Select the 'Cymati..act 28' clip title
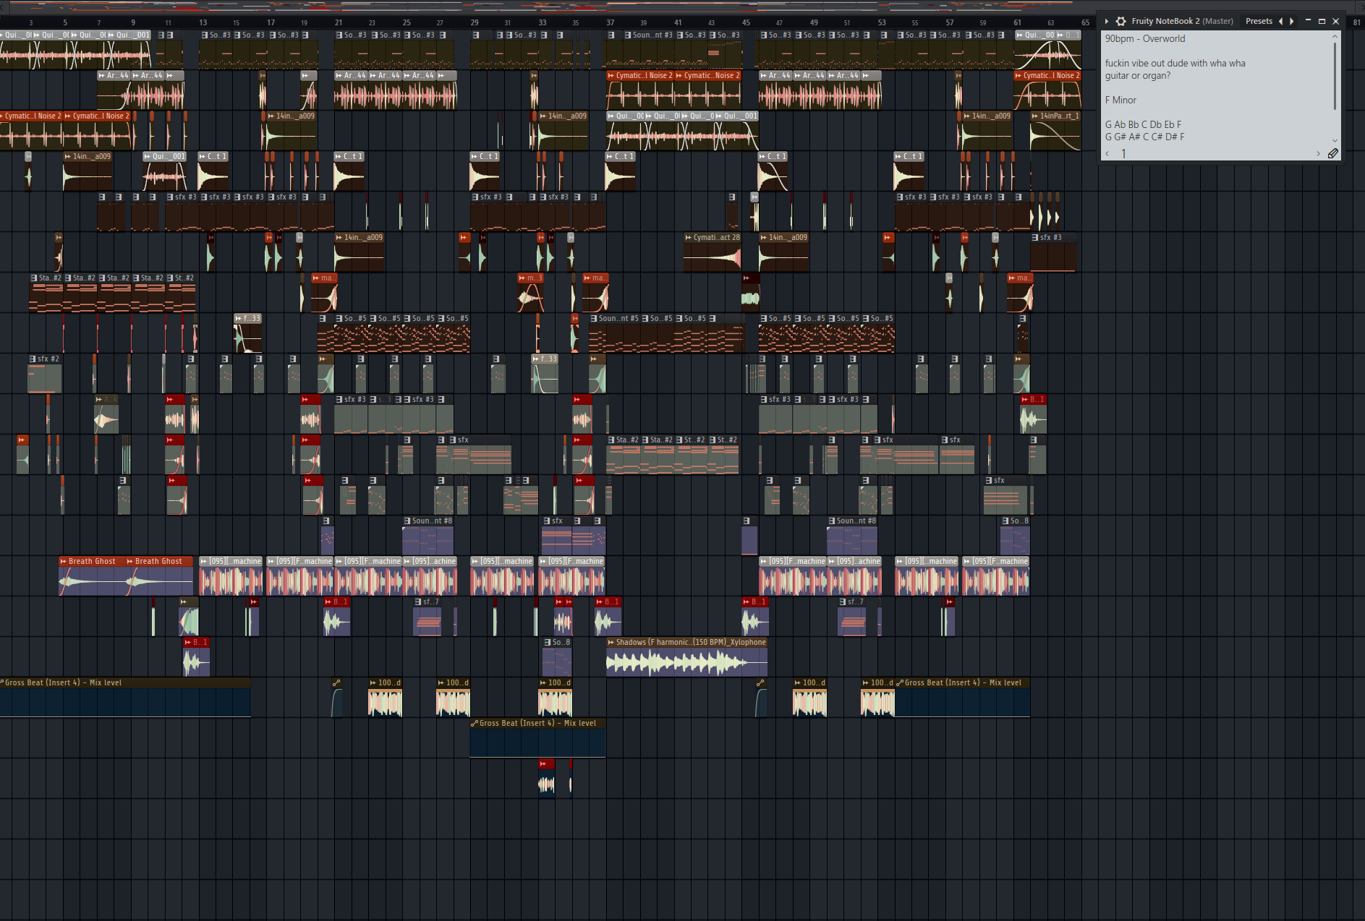 (x=716, y=237)
